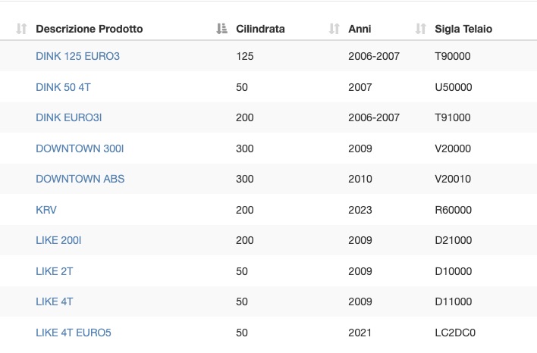Click sort icon beside Sigla Telaio
The height and width of the screenshot is (353, 537).
point(420,29)
